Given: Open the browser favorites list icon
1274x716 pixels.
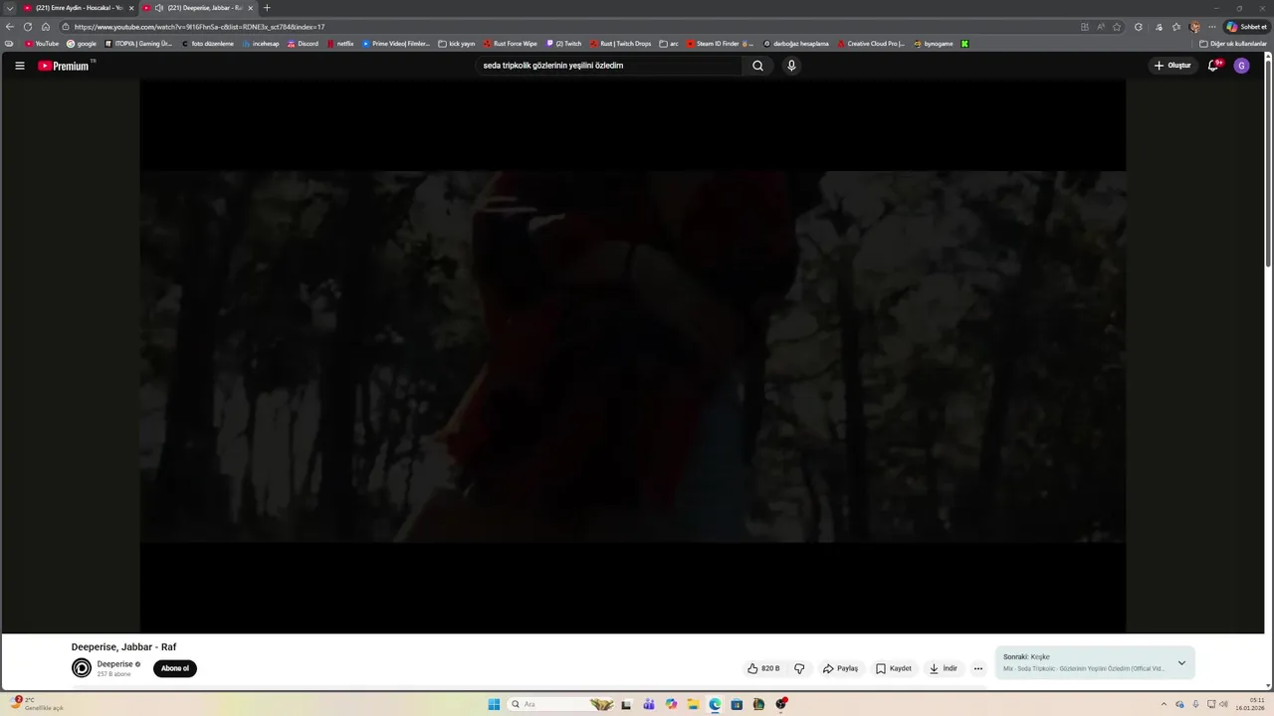Looking at the screenshot, I should tap(1176, 27).
